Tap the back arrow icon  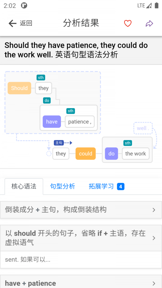[x=12, y=23]
